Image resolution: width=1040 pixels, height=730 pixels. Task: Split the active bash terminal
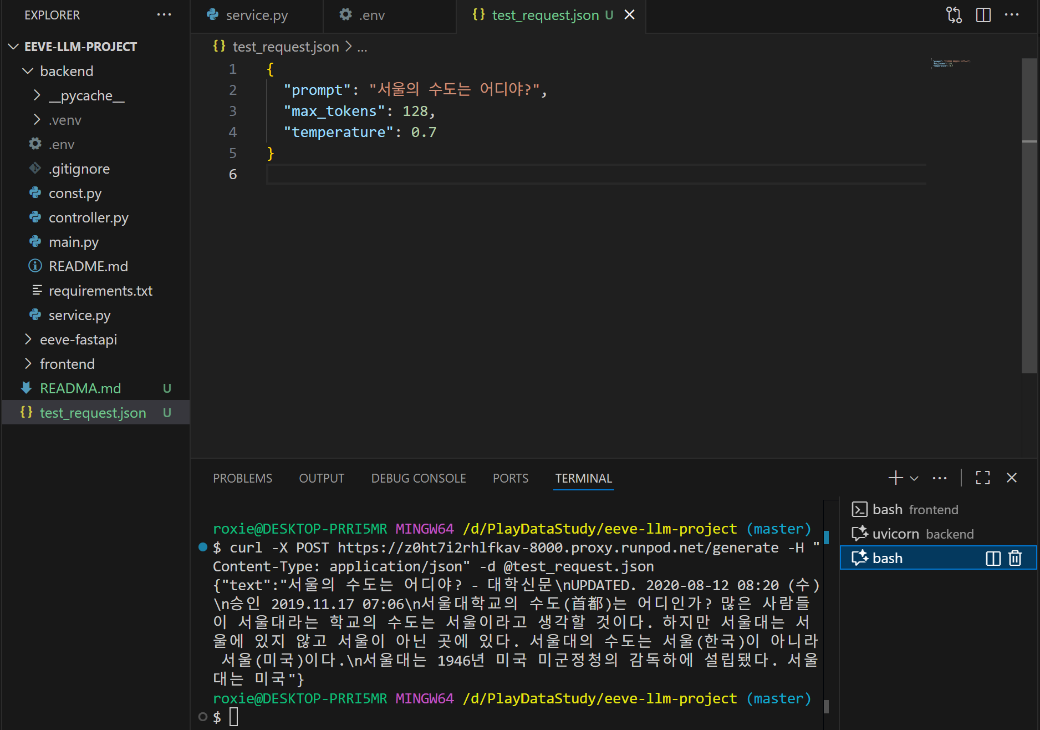[x=993, y=558]
